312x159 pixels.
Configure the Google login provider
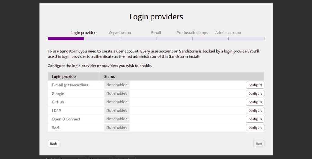pos(255,93)
